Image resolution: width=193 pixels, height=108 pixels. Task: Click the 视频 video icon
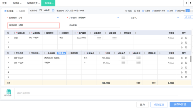click(x=126, y=11)
